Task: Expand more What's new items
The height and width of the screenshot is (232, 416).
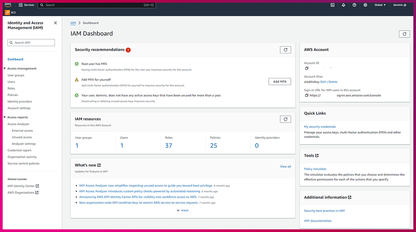Action: click(182, 210)
